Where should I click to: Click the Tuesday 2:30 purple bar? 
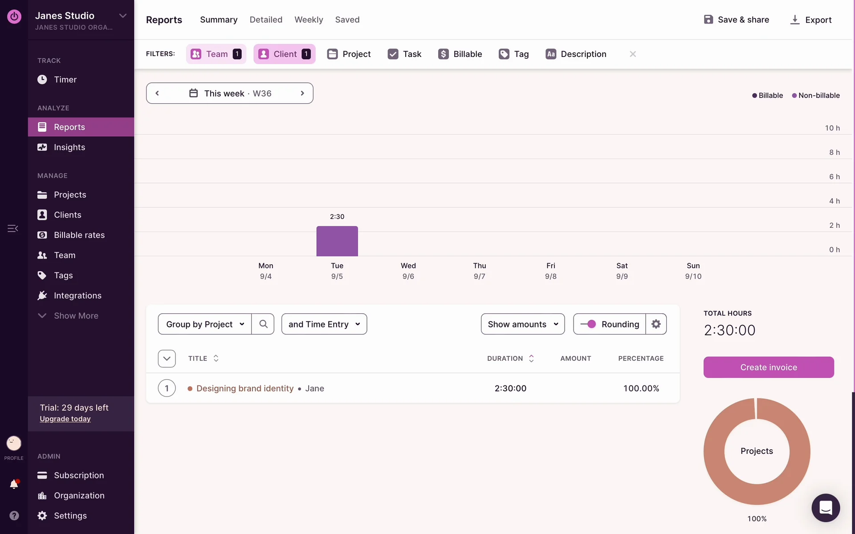337,241
